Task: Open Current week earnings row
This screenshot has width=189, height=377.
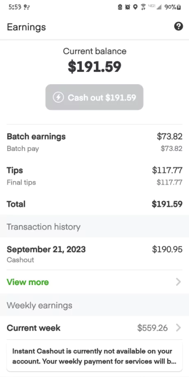Action: pyautogui.click(x=94, y=328)
